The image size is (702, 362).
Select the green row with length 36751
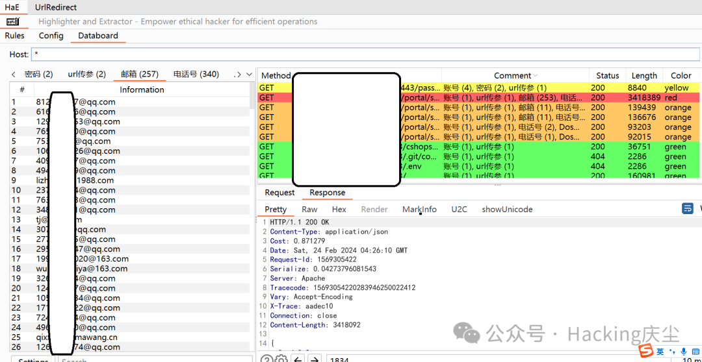coord(480,147)
